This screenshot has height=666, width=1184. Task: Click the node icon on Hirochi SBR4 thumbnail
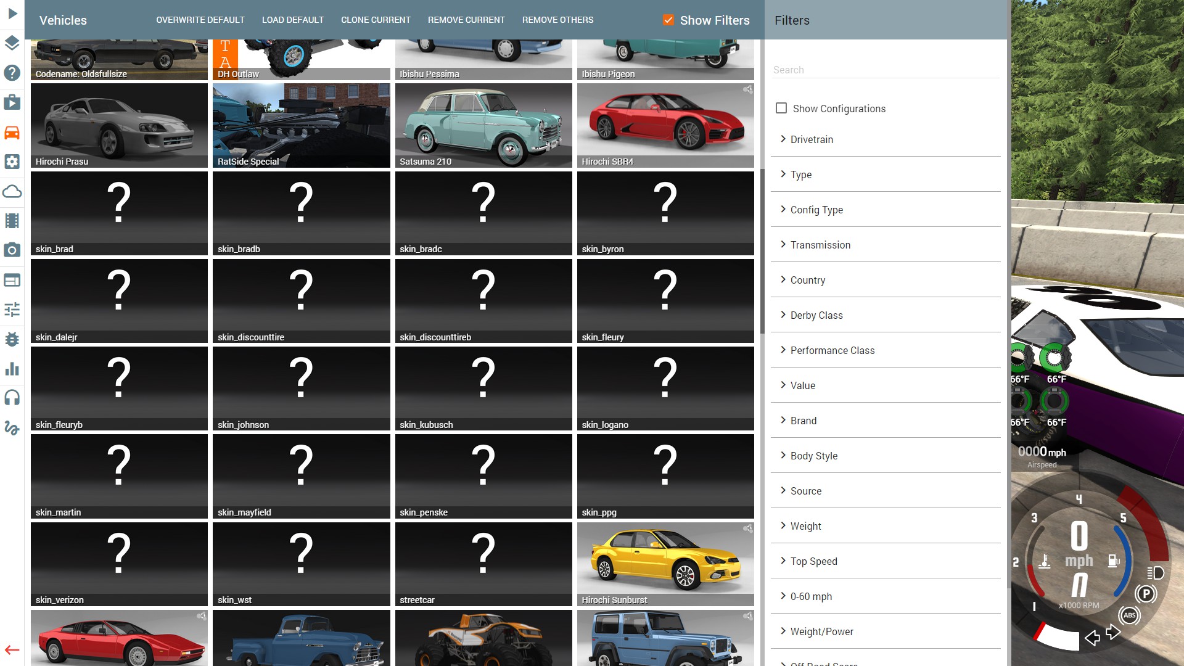click(747, 89)
